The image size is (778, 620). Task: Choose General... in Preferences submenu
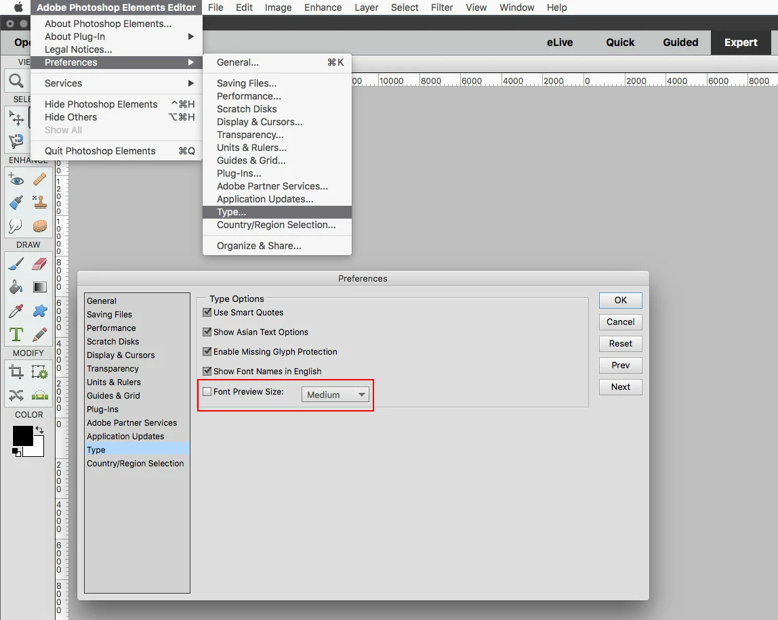click(277, 62)
